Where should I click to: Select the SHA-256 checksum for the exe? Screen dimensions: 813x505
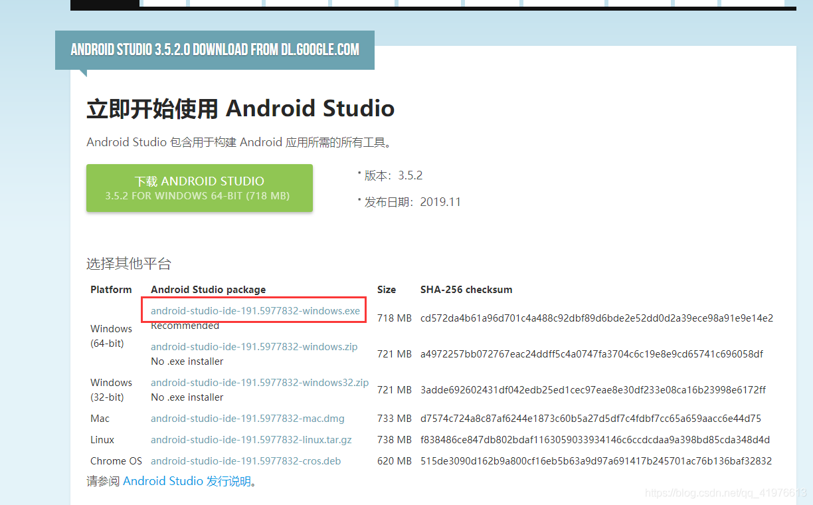click(596, 318)
